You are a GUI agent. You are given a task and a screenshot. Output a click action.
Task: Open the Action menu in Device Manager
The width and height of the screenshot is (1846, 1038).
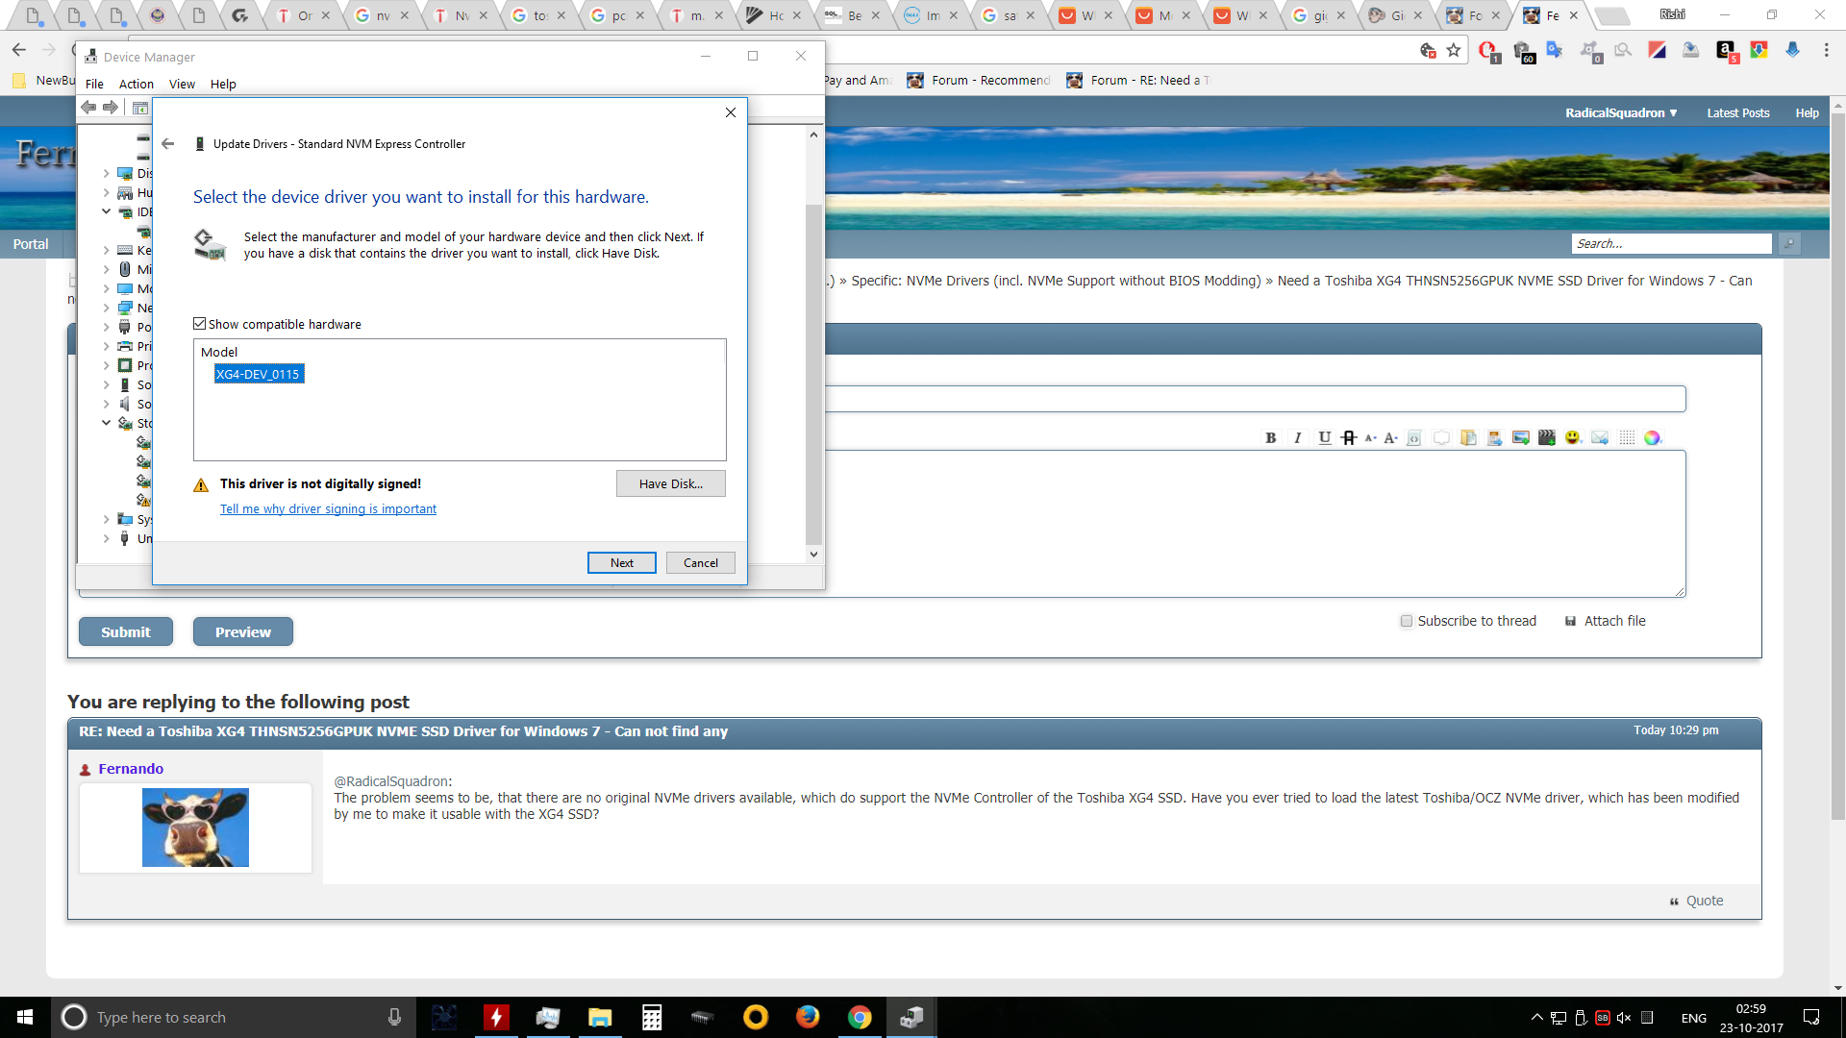(136, 84)
